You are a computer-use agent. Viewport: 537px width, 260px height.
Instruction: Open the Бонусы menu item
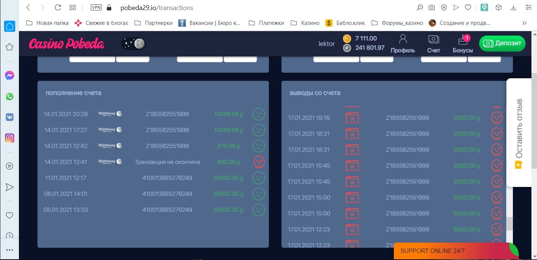[462, 44]
